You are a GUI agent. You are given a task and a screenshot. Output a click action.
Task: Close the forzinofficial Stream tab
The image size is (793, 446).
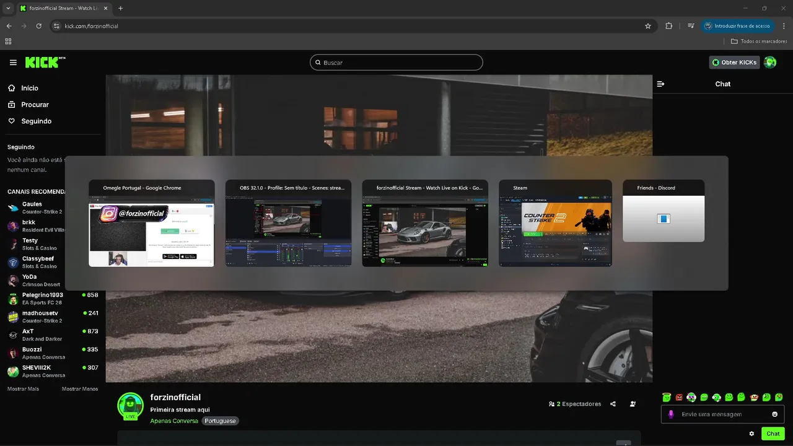click(104, 8)
